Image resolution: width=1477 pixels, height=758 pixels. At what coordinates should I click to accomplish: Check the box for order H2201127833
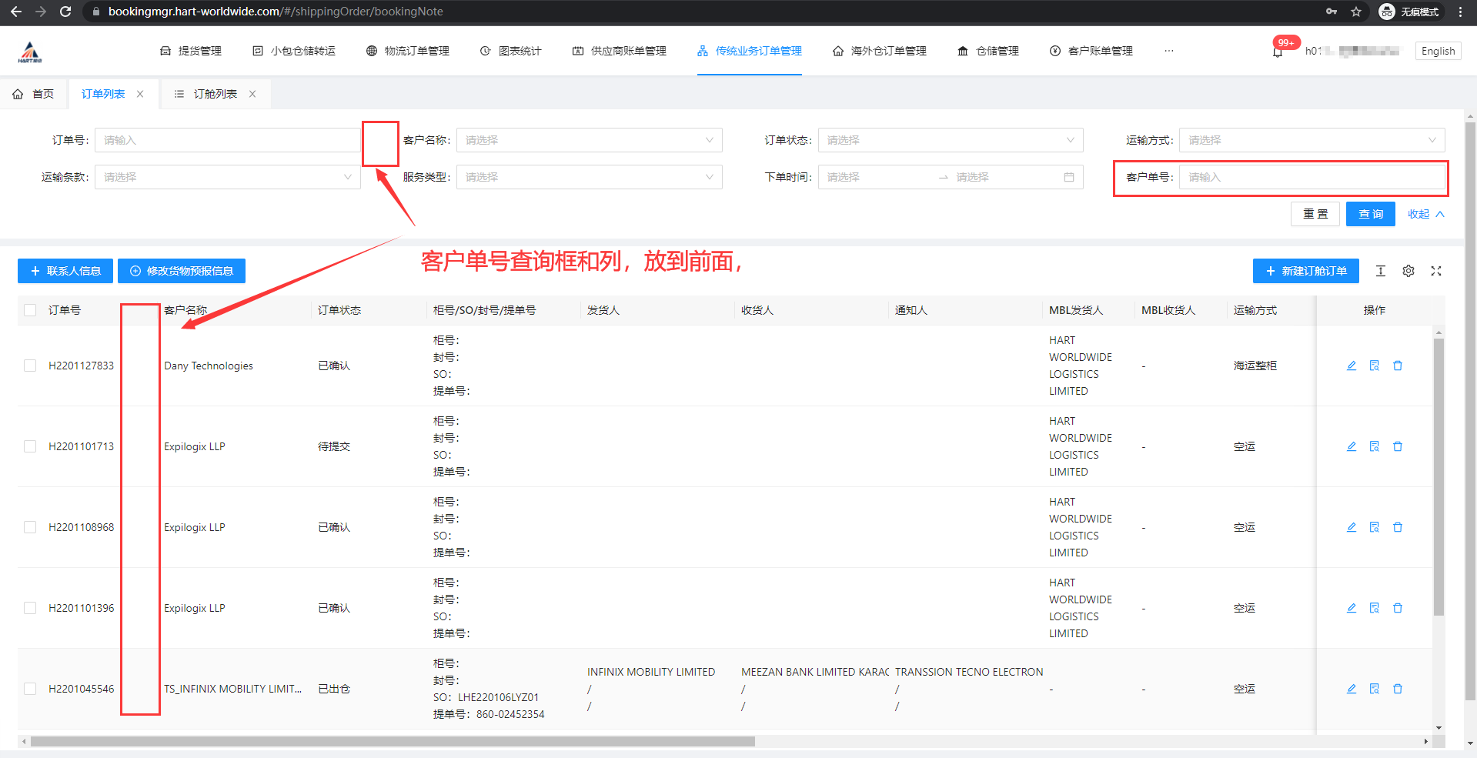(x=30, y=366)
